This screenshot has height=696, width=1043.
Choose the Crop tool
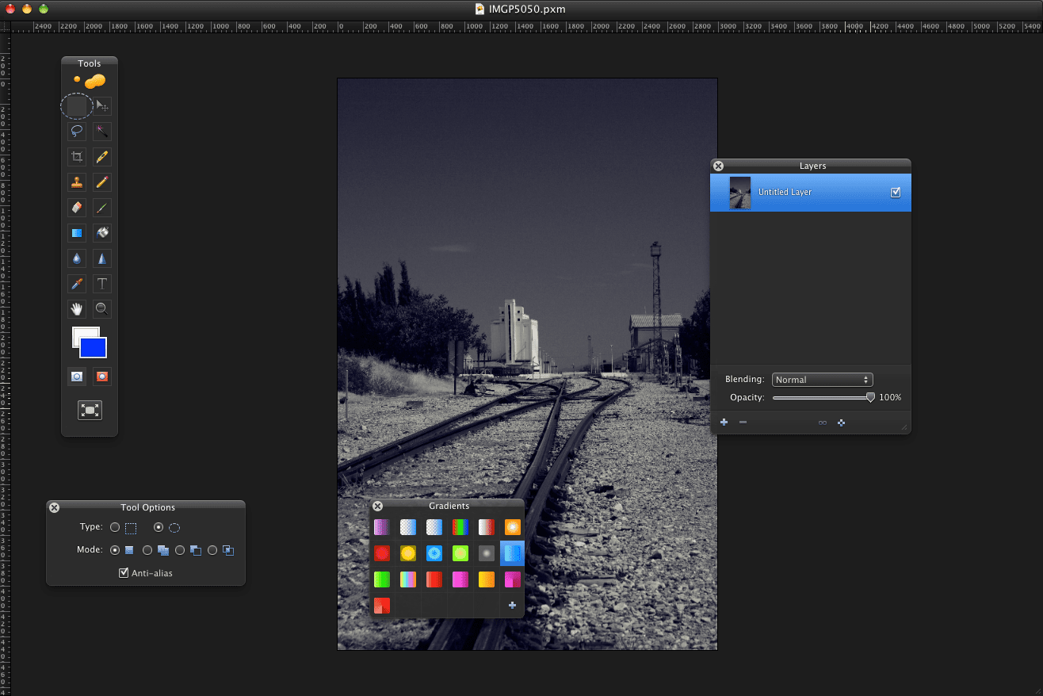coord(77,156)
